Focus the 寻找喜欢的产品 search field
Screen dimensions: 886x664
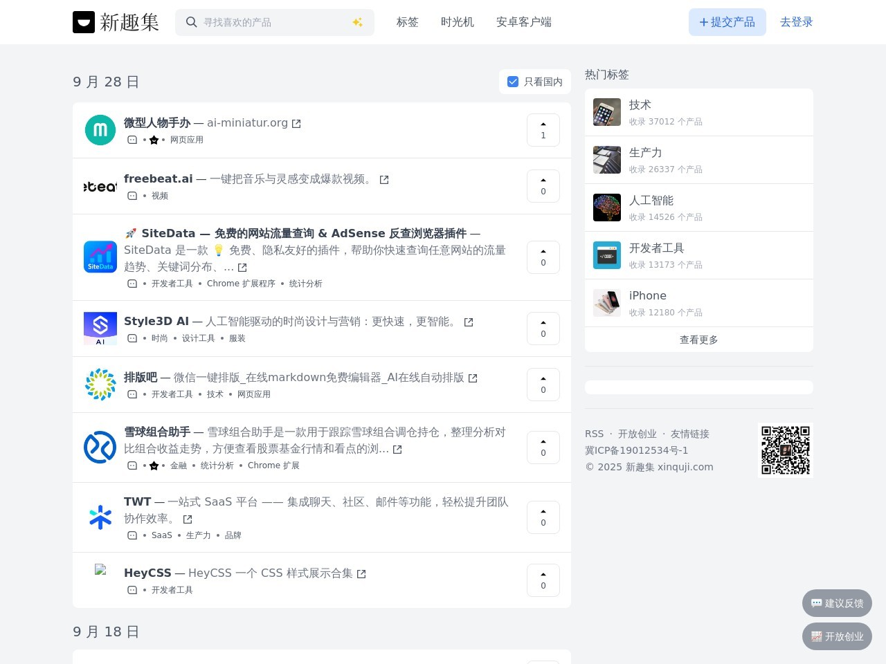pyautogui.click(x=273, y=22)
